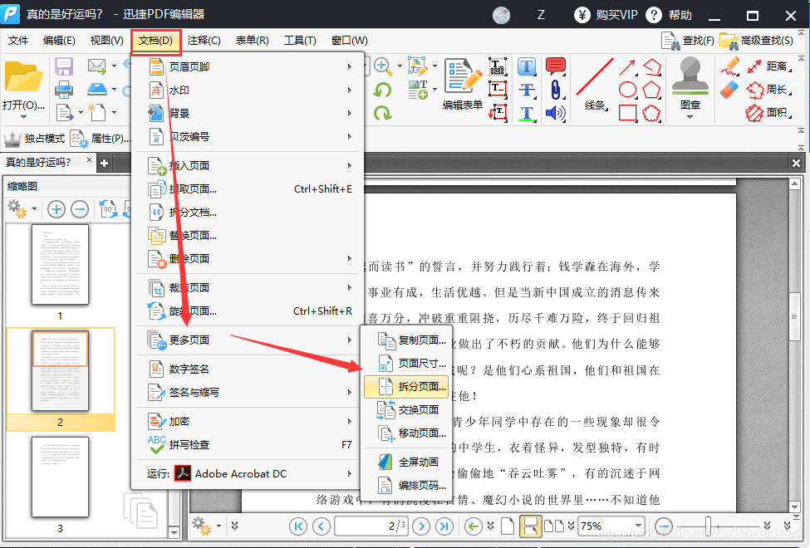Image resolution: width=810 pixels, height=548 pixels.
Task: Select the 周长 perimeter tool
Action: (x=768, y=90)
